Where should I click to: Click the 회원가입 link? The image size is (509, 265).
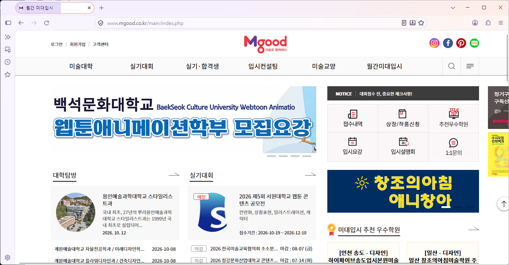point(78,45)
